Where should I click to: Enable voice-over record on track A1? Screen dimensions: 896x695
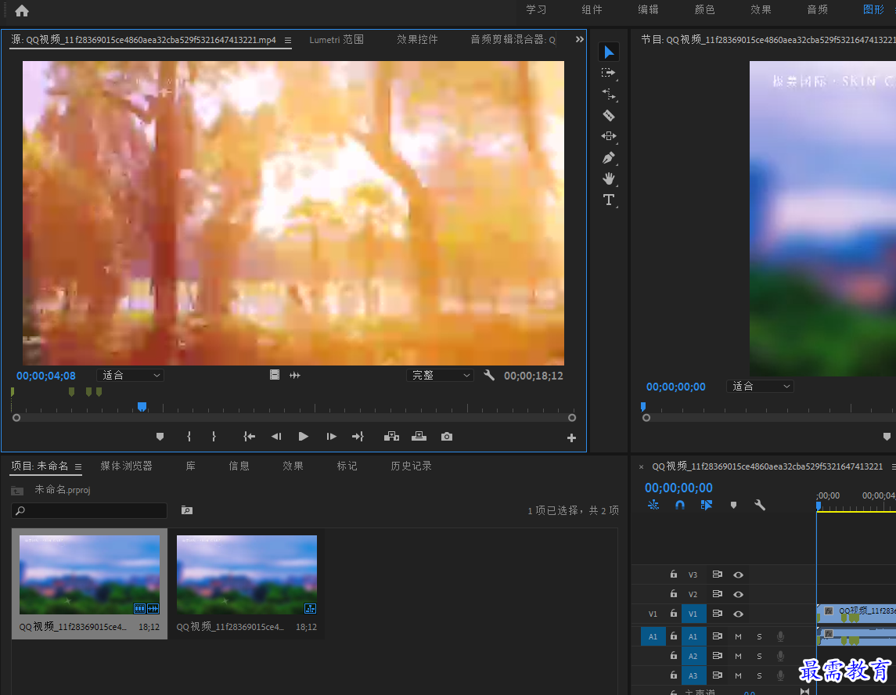coord(780,637)
